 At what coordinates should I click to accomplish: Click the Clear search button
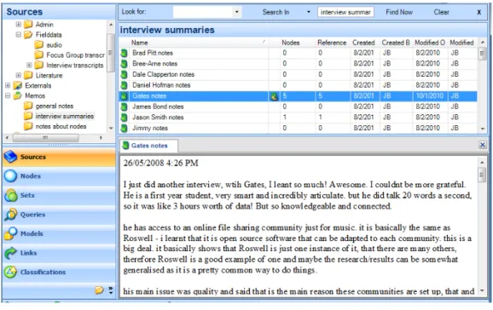(x=441, y=12)
